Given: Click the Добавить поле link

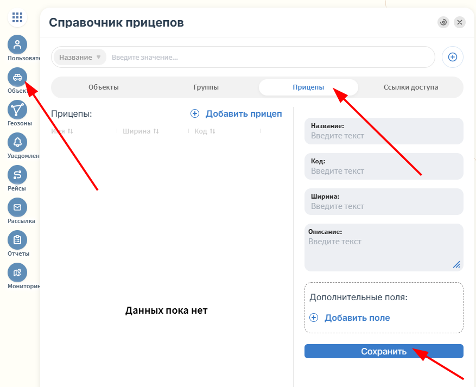Looking at the screenshot, I should click(357, 318).
